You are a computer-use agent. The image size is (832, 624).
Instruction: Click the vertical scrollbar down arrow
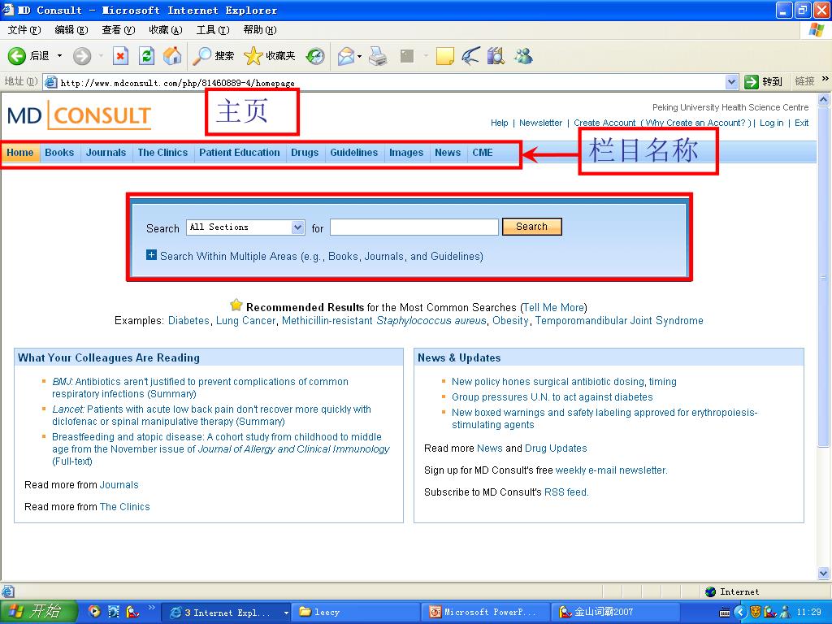pyautogui.click(x=824, y=573)
